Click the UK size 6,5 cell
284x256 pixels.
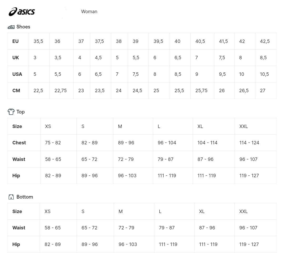point(180,58)
